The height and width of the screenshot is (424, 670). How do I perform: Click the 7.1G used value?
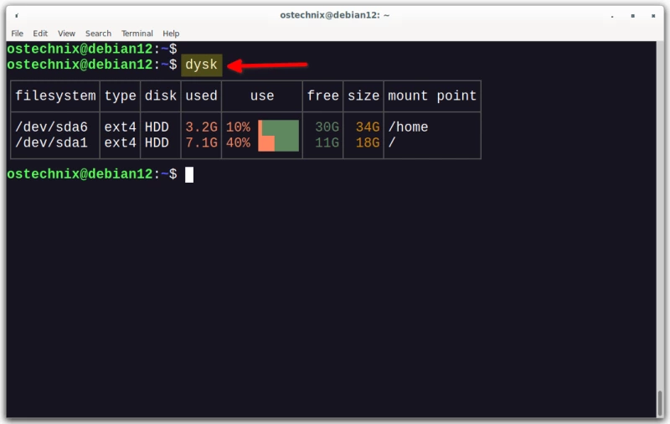(201, 142)
